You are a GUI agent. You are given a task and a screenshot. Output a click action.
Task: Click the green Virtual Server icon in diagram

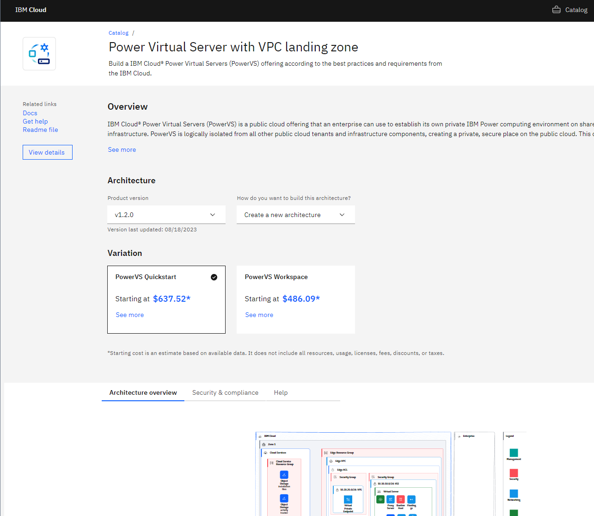(380, 499)
